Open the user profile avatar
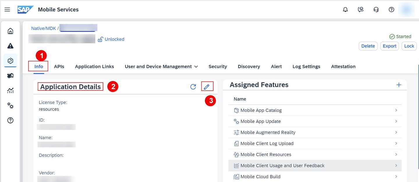Screen dimensions: 419x182 [407, 10]
